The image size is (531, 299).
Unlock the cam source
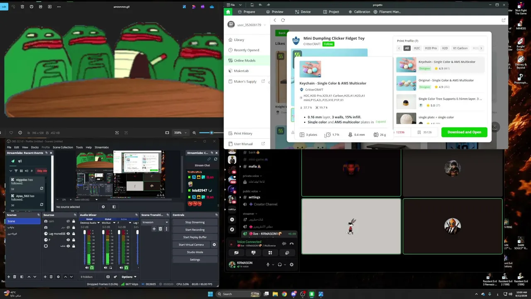pos(73,221)
